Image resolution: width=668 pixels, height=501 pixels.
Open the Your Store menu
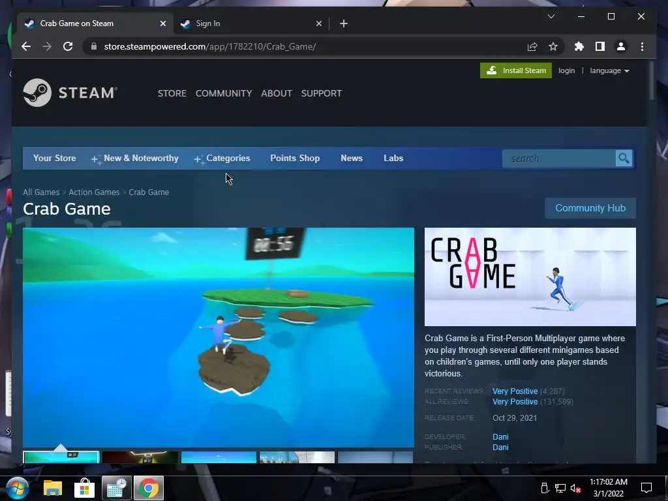[55, 158]
